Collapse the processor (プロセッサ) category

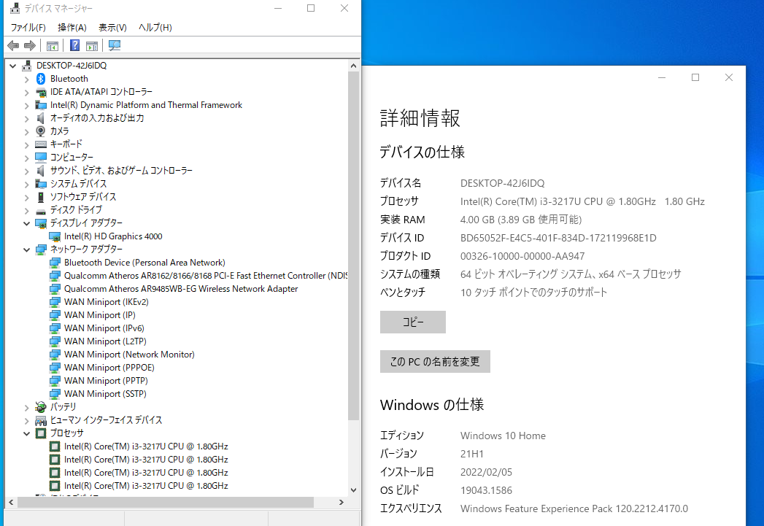(27, 433)
